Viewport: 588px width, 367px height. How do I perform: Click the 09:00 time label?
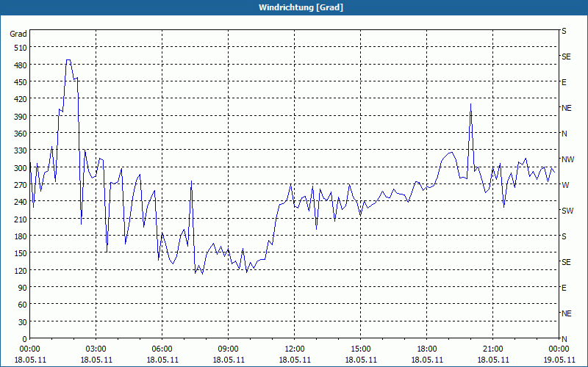pyautogui.click(x=228, y=349)
